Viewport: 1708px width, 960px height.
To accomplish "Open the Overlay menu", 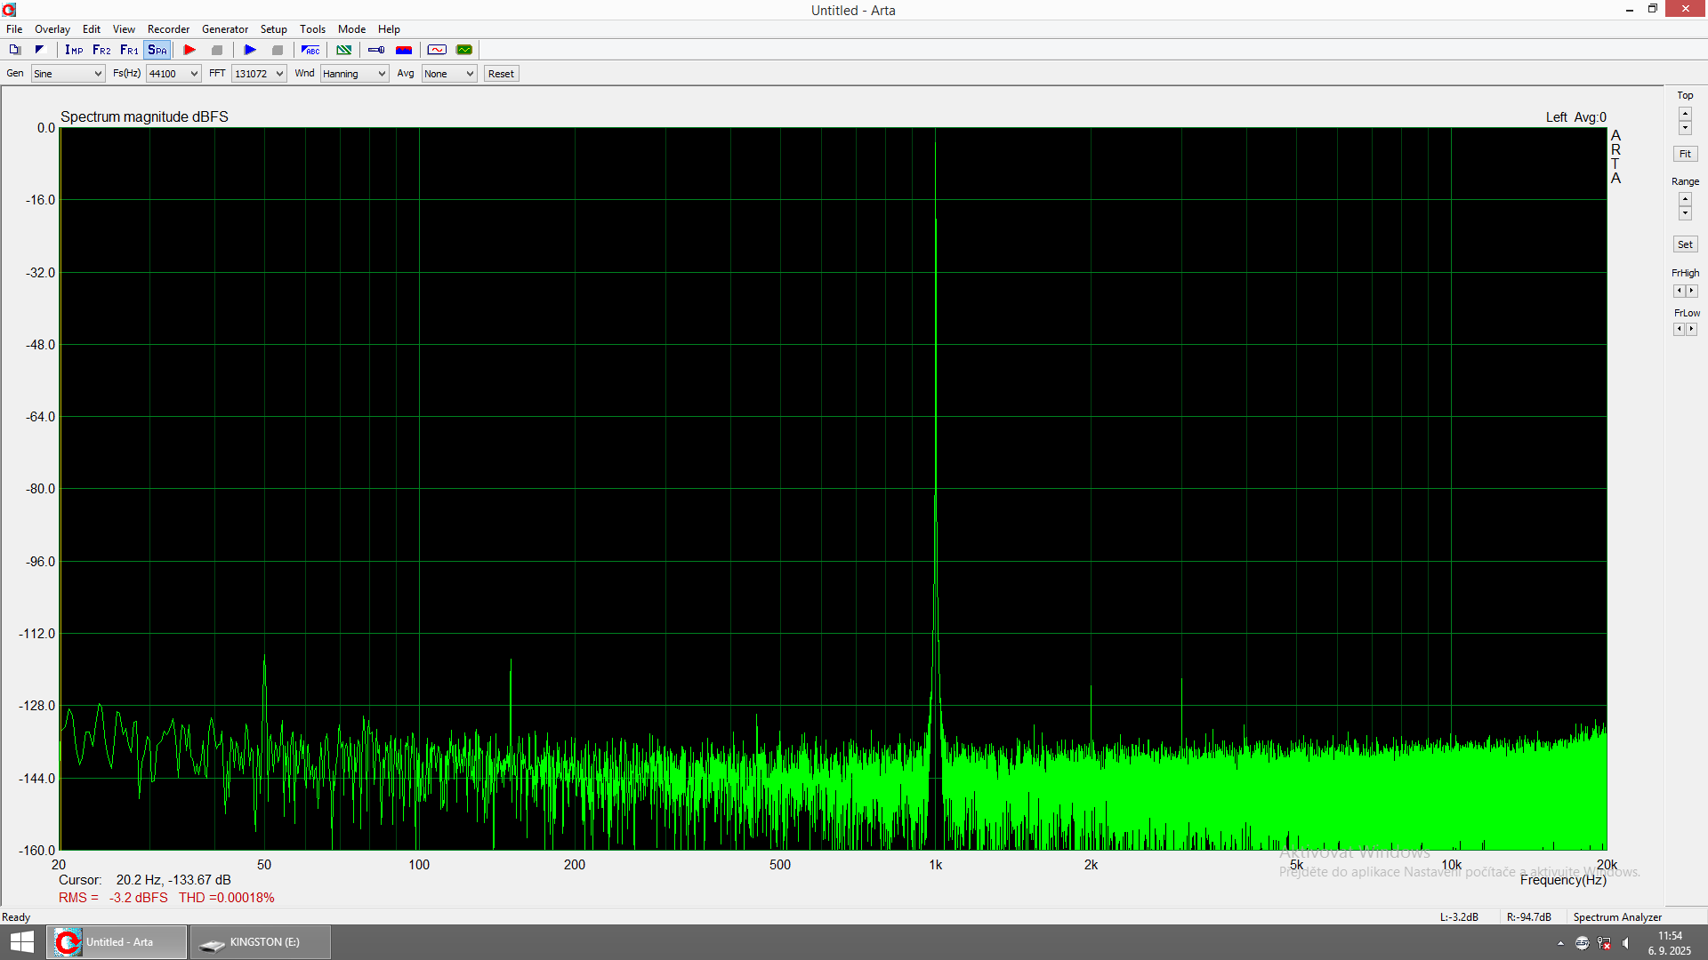I will point(52,29).
